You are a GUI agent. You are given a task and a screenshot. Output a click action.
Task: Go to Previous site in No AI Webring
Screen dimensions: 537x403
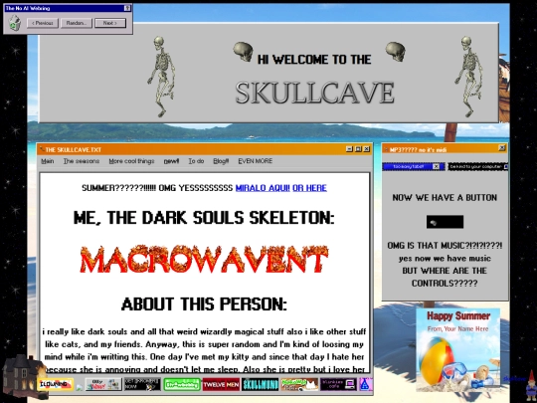pos(43,23)
